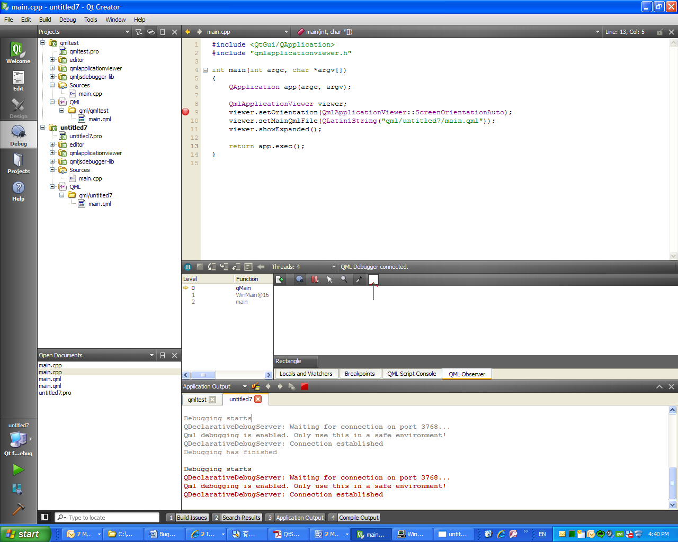Open the Projects pane dropdown
The image size is (678, 542).
(127, 32)
